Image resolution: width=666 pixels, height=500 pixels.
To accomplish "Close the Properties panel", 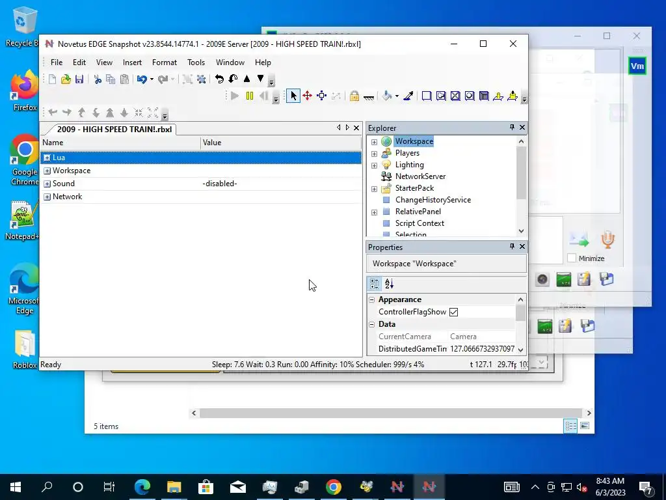I will tap(522, 247).
